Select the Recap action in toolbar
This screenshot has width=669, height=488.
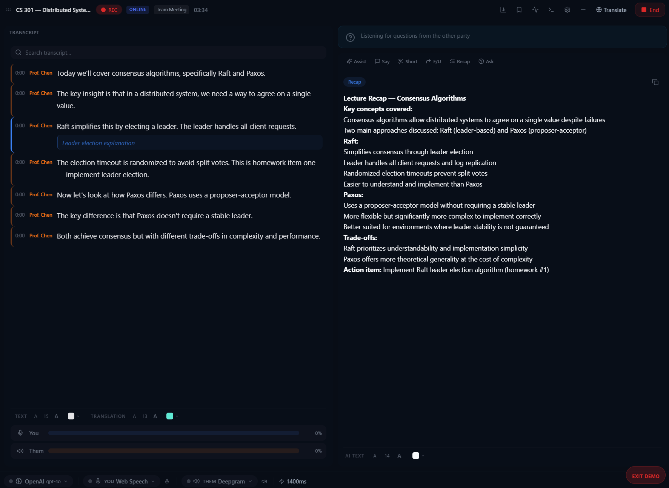click(460, 61)
